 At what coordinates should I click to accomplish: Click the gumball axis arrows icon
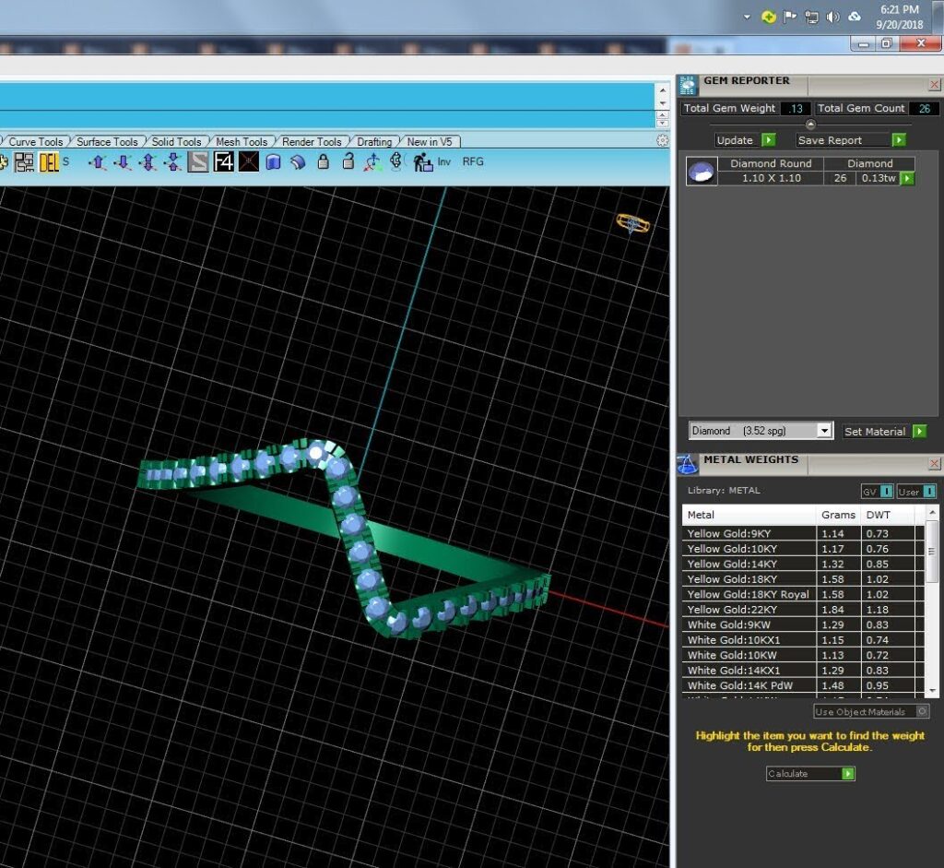[x=372, y=161]
